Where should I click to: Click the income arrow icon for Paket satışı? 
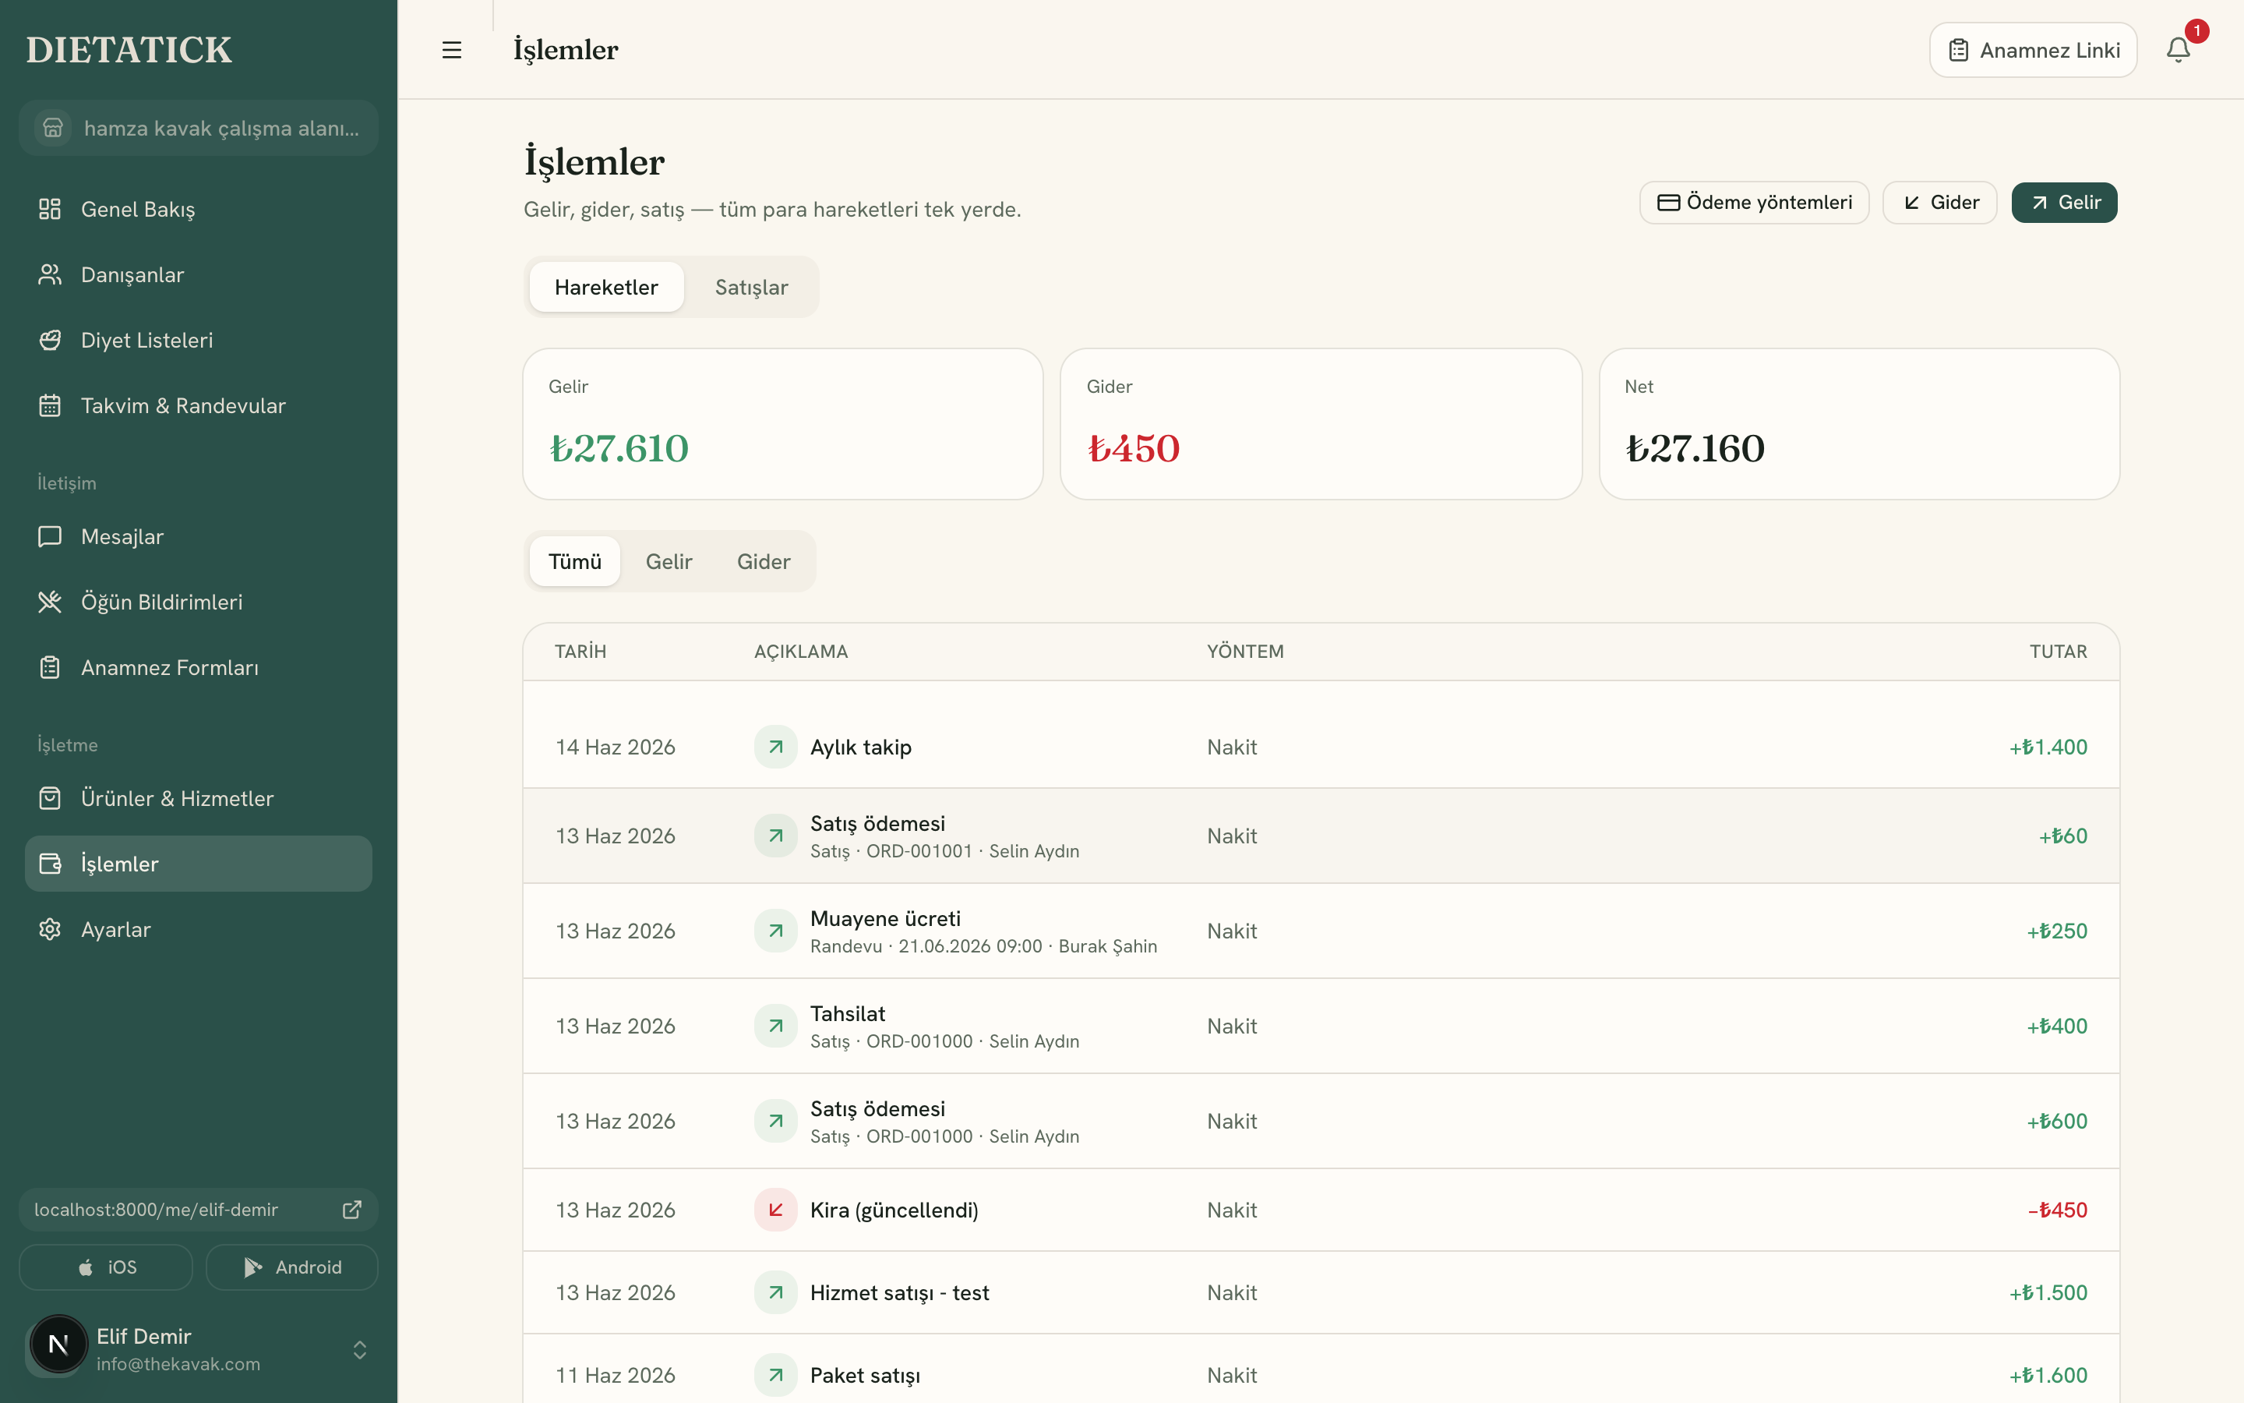(x=776, y=1375)
